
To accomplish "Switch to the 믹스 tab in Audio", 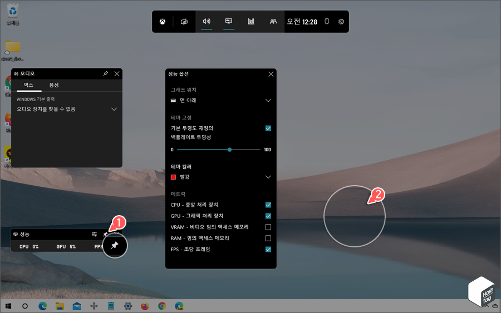I will 28,85.
